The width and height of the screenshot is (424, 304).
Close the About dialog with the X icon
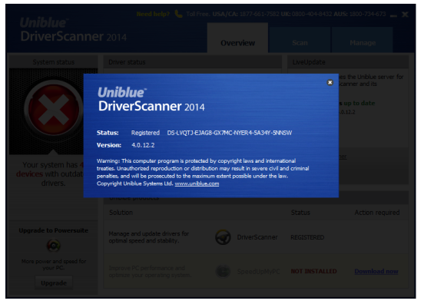click(x=330, y=82)
